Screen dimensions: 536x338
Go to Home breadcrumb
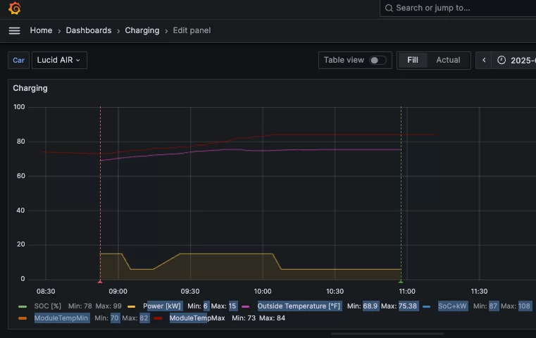coord(41,30)
